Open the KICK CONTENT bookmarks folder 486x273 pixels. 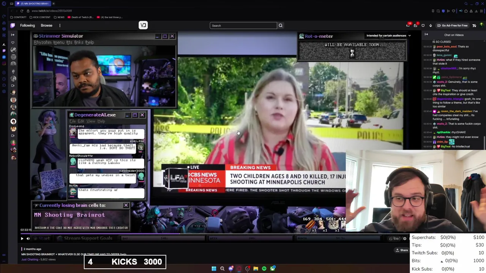point(40,17)
